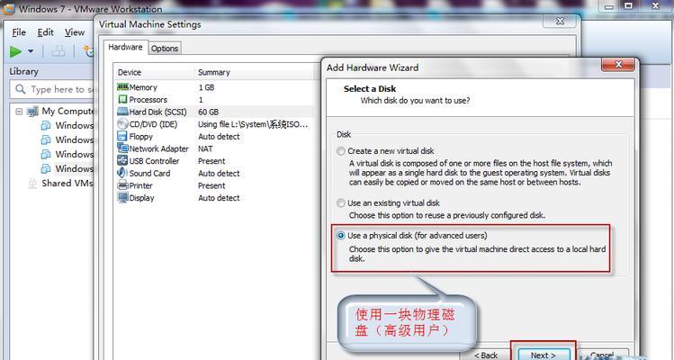Select Use a physical disk option
This screenshot has width=674, height=360.
click(x=341, y=236)
